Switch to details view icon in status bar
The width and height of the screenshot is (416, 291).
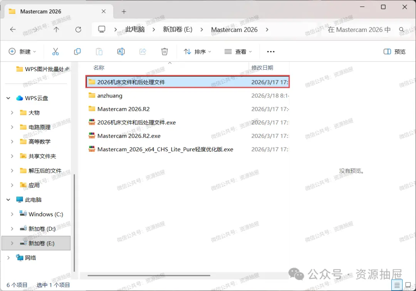pos(397,285)
